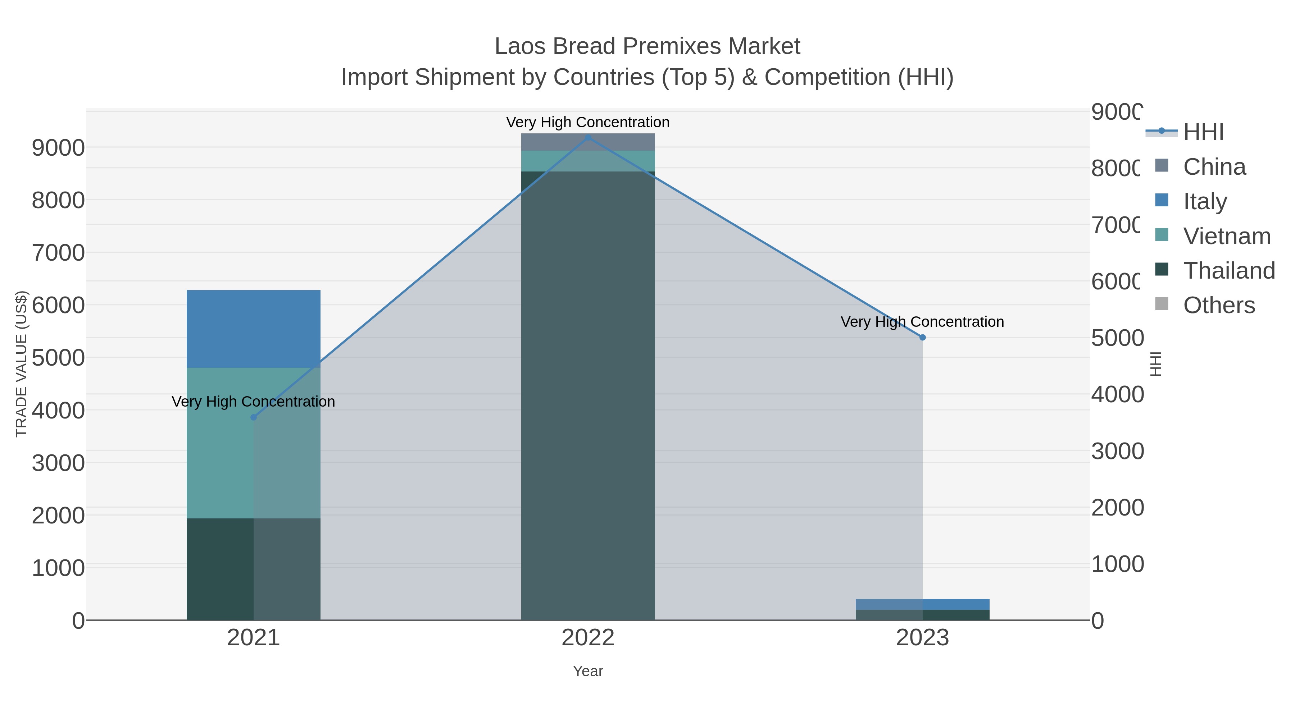Click the HHI line marker icon in legend
The width and height of the screenshot is (1295, 728).
click(1161, 131)
